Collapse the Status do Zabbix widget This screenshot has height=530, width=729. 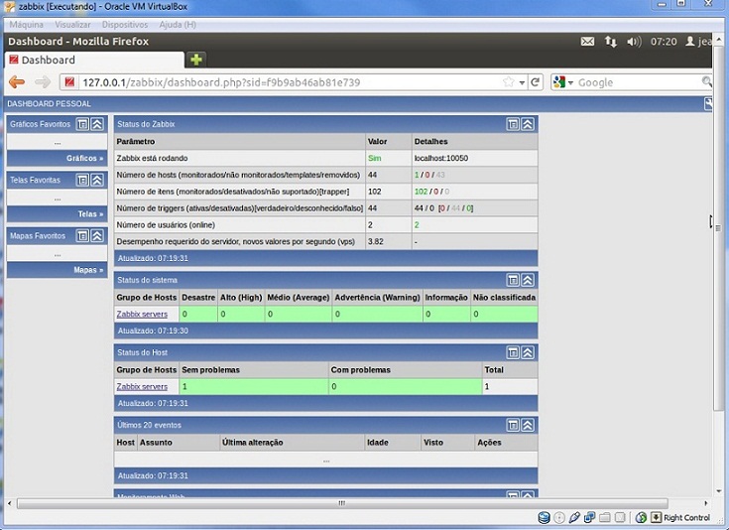coord(528,124)
